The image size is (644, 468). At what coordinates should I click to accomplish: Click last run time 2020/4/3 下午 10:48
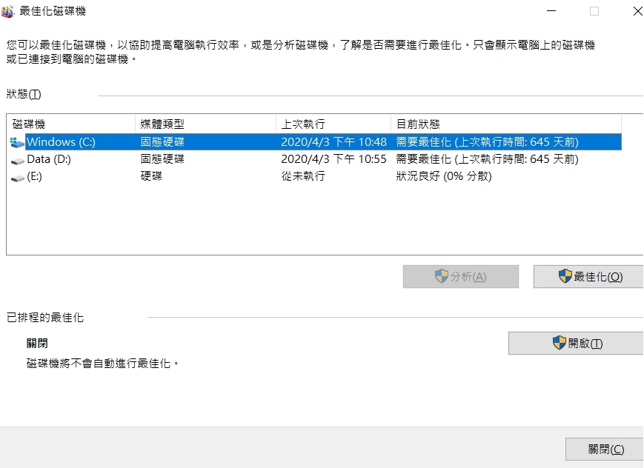click(x=333, y=142)
